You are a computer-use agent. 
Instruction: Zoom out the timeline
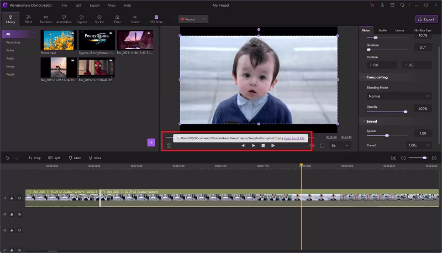403,158
